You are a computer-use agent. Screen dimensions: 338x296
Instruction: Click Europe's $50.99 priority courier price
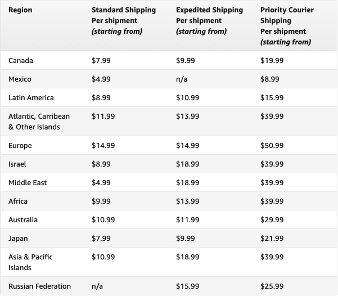pos(272,146)
